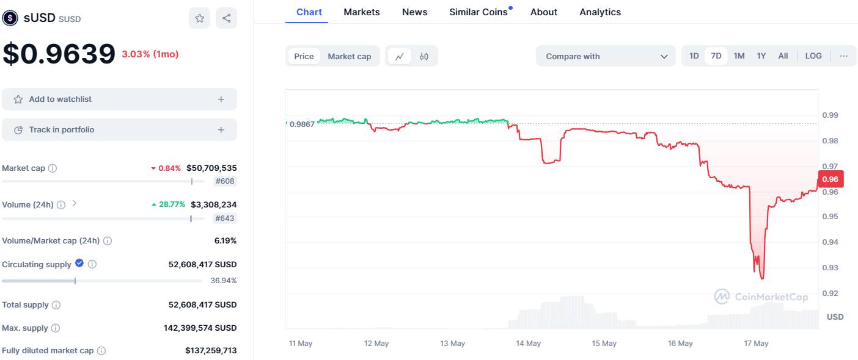Show info for Max. supply
The width and height of the screenshot is (858, 360).
click(56, 328)
